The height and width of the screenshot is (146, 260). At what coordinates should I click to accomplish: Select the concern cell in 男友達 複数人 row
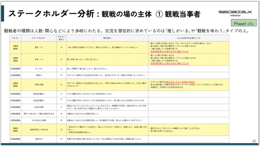(x=107, y=94)
